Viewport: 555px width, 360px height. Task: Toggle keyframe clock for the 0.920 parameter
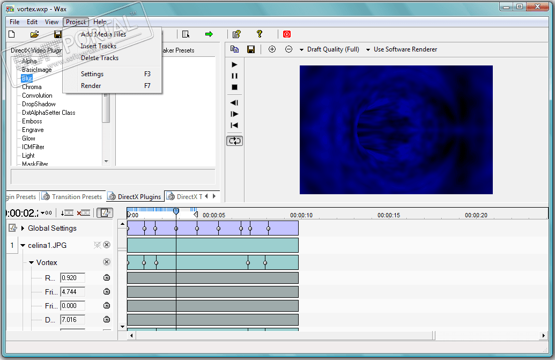(106, 278)
